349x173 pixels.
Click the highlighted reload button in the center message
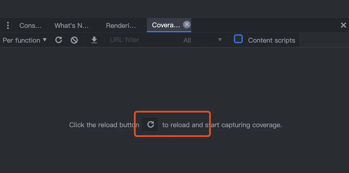(x=150, y=124)
